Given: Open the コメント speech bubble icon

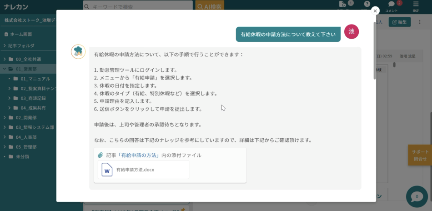Looking at the screenshot, I should tap(392, 5).
